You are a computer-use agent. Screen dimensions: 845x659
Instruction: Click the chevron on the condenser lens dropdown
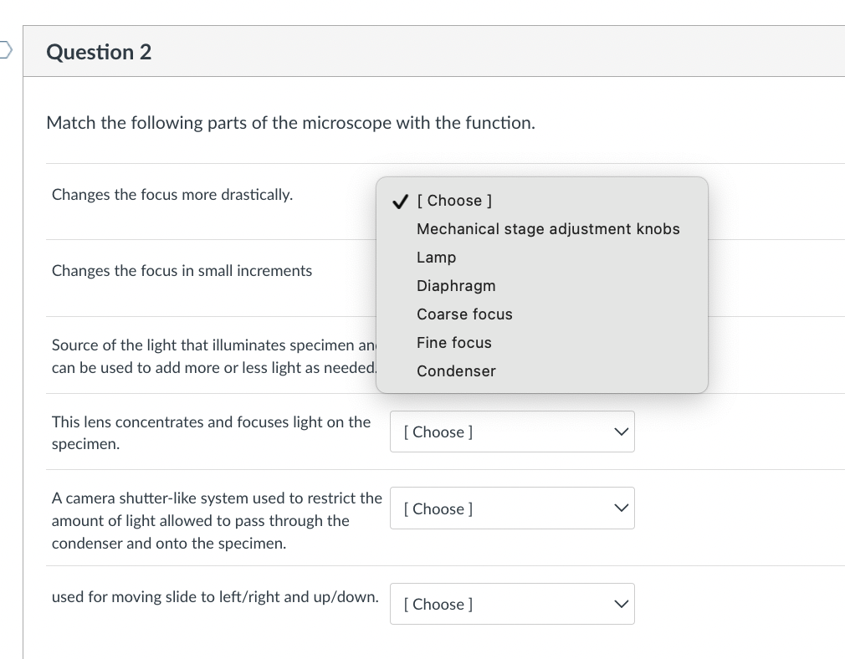click(619, 432)
